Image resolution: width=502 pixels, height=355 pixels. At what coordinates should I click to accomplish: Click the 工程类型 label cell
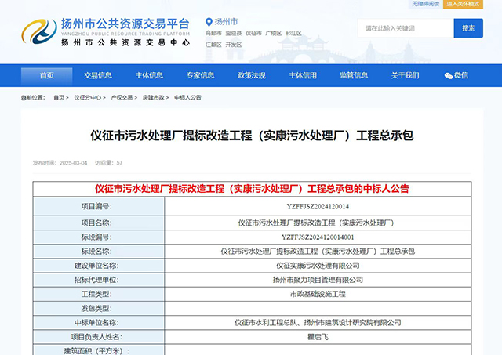99,294
